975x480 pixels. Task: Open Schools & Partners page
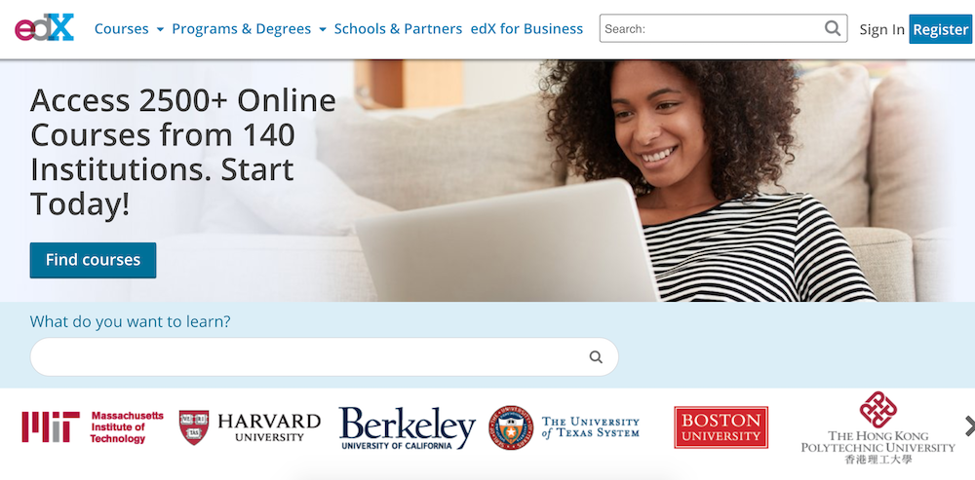398,28
